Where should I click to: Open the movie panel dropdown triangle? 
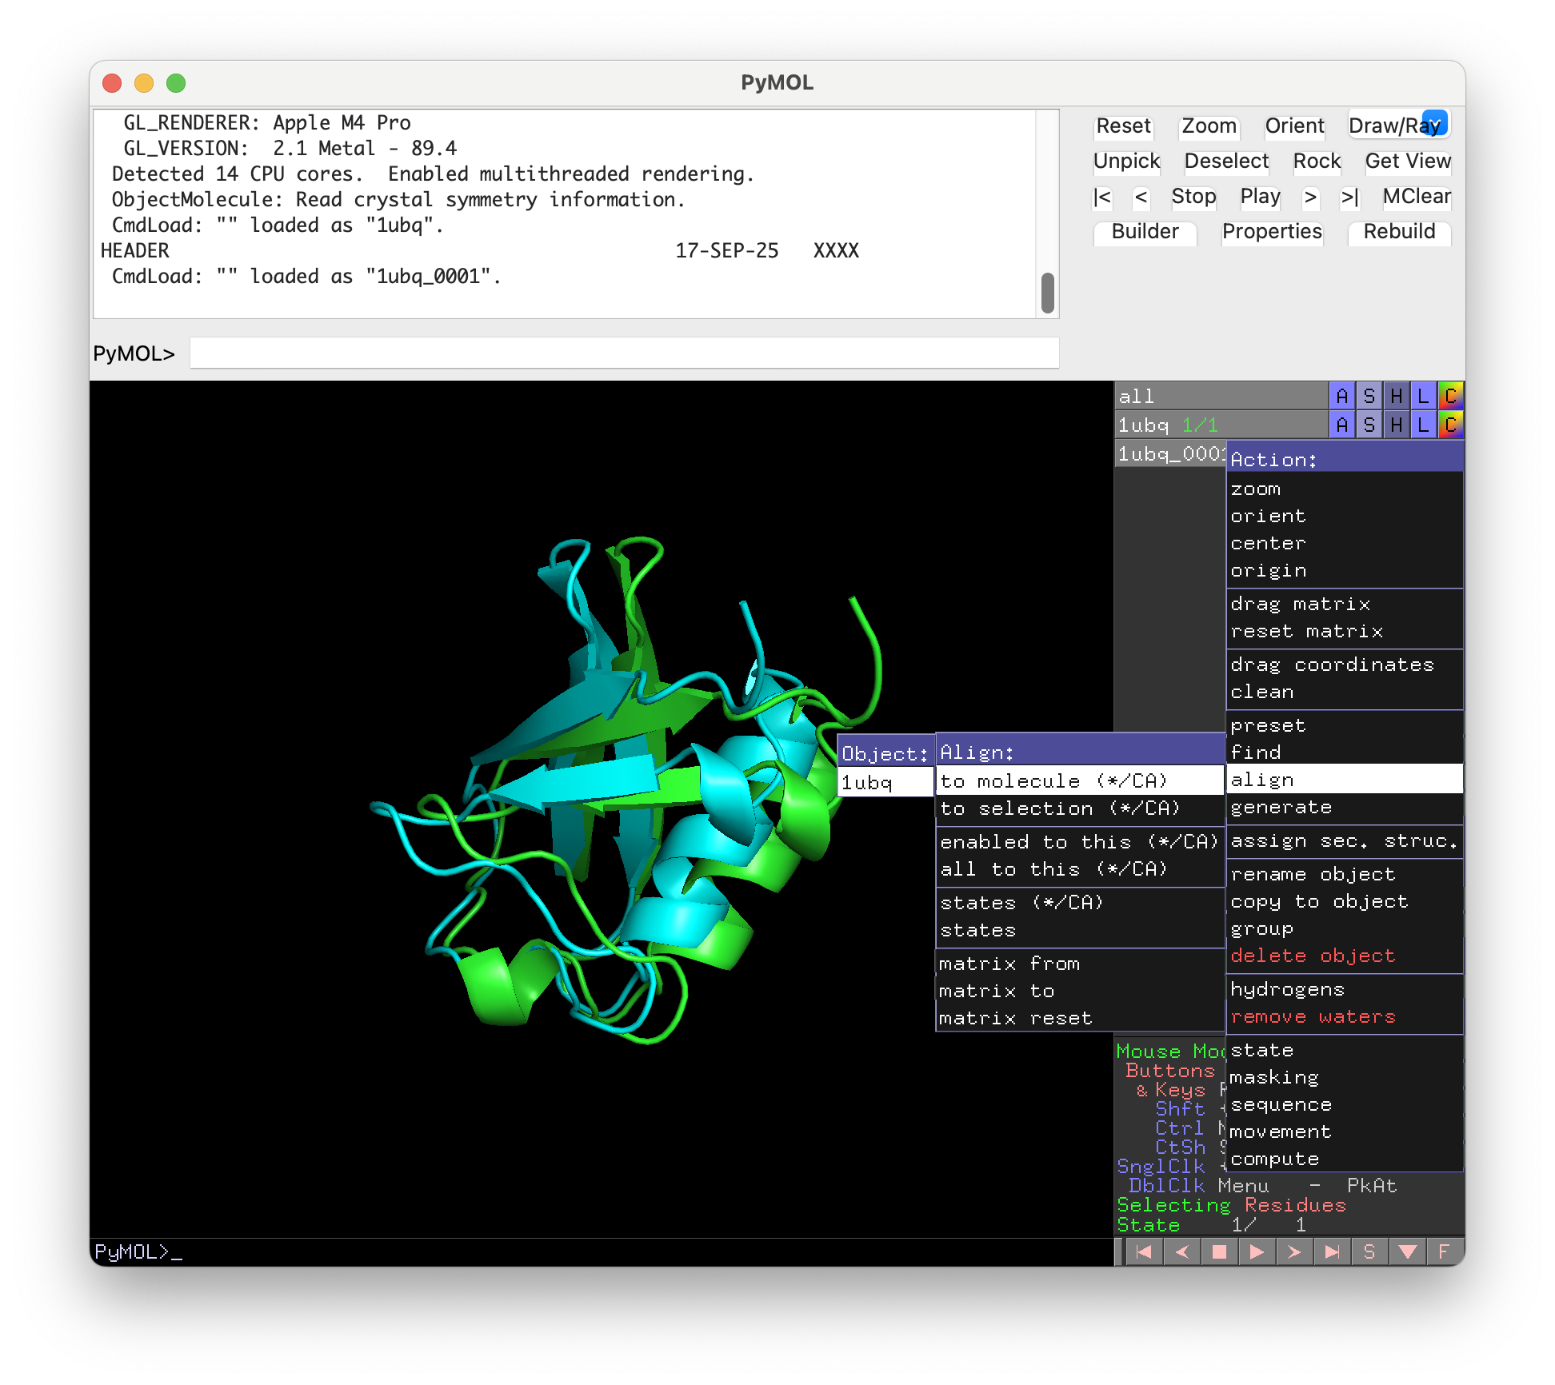(1407, 1251)
